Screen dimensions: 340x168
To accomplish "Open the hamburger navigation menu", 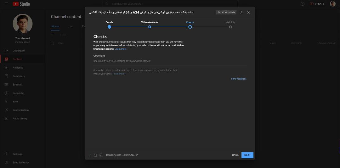I will tap(6, 4).
